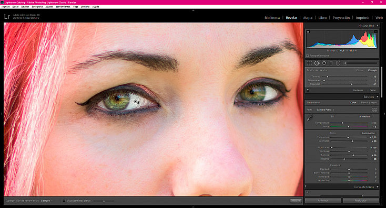Select the Graduated Filter tool

click(331, 63)
